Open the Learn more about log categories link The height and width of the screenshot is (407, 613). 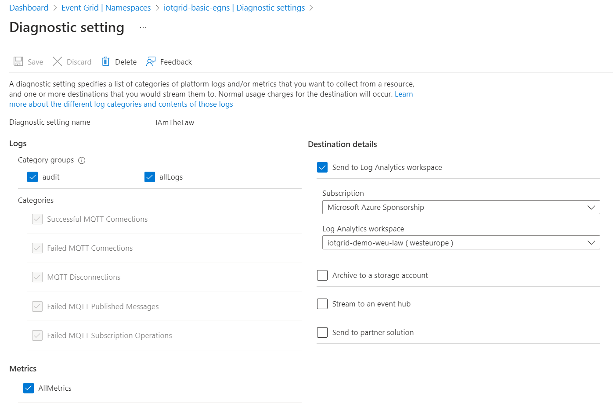pyautogui.click(x=121, y=104)
